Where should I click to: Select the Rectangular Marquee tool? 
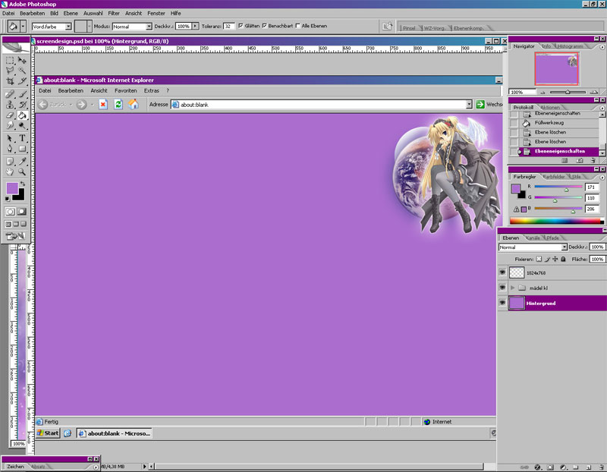[x=10, y=61]
